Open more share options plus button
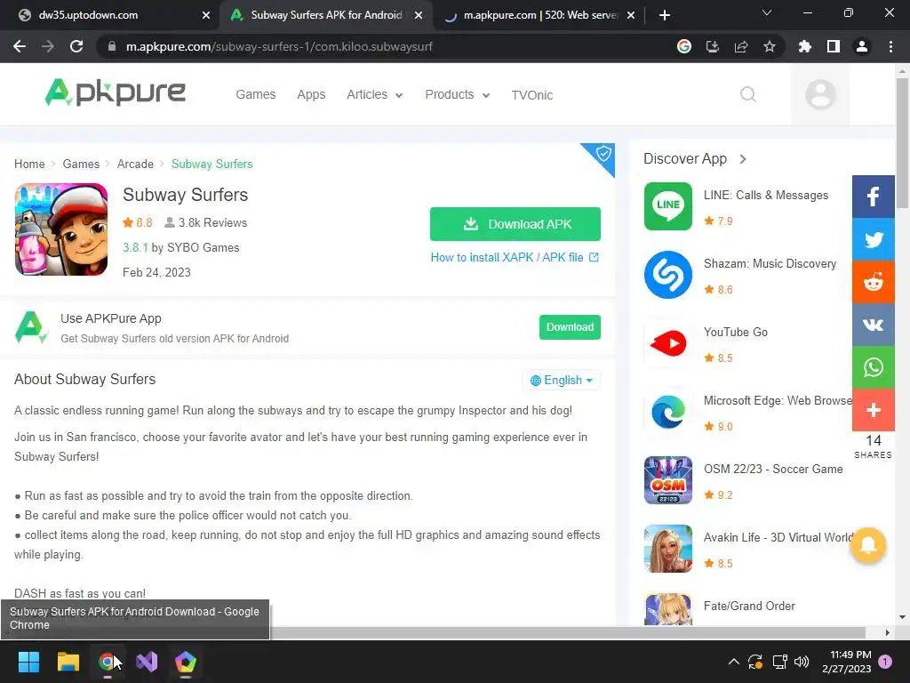 [873, 410]
